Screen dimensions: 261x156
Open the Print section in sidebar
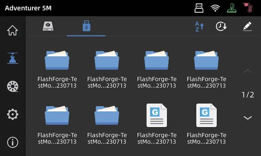(12, 58)
